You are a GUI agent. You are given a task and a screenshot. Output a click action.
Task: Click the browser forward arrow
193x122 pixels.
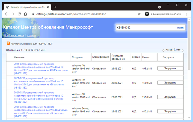click(x=13, y=14)
